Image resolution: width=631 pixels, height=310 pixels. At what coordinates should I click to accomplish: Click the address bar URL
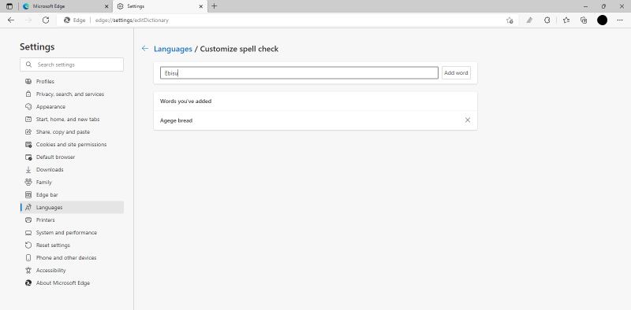132,20
